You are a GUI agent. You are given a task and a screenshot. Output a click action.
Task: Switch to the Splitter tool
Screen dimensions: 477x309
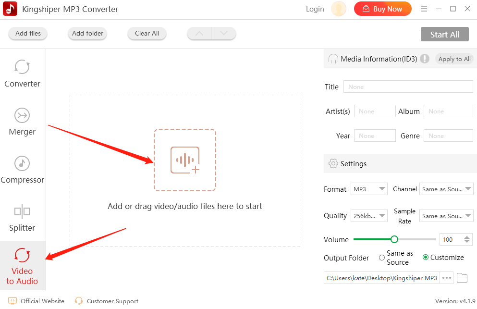click(22, 218)
